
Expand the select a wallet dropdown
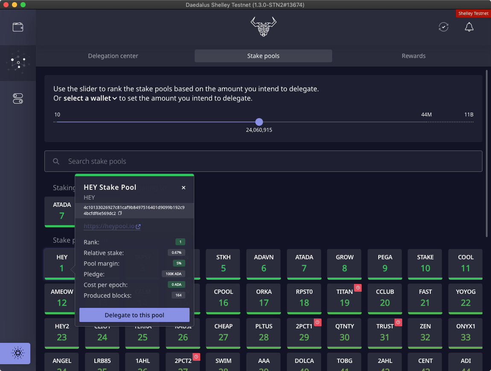(90, 99)
